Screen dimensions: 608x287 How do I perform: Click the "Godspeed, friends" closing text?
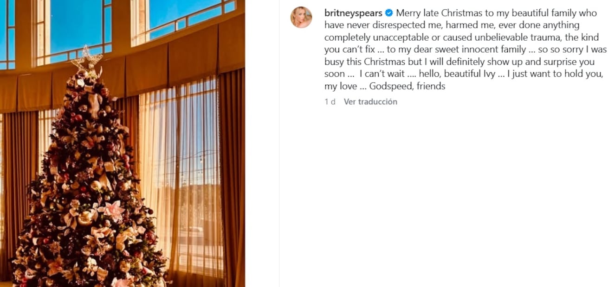(x=407, y=86)
